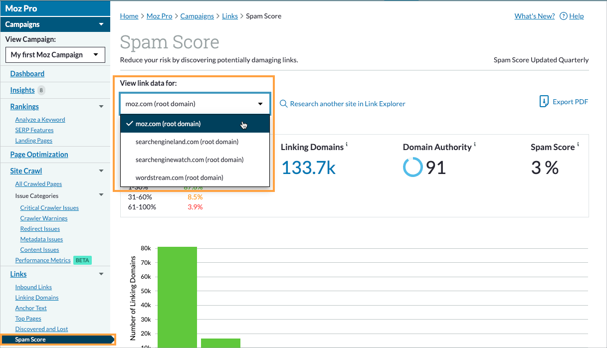Open the What's New page
607x348 pixels.
[x=534, y=15]
